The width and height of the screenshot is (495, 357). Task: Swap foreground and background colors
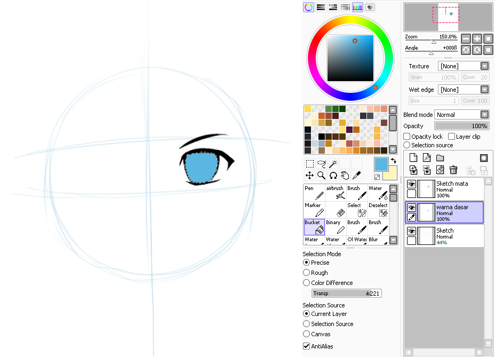393,161
